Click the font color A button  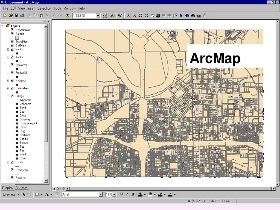coord(140,194)
